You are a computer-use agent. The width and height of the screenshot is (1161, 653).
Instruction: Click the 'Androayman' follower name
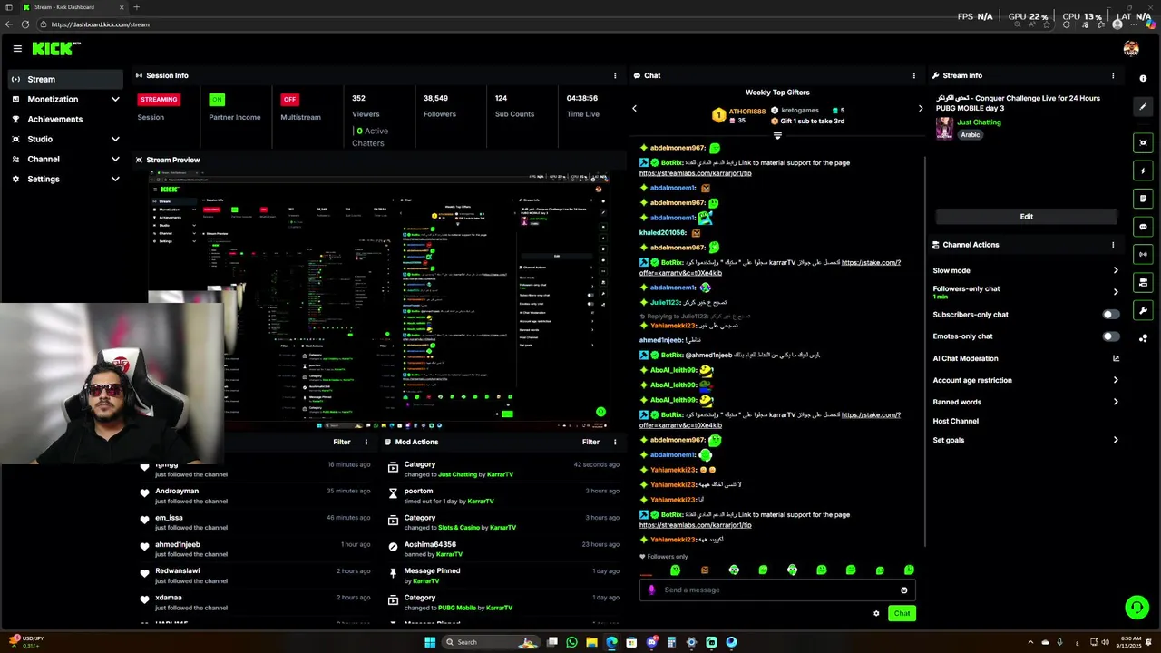[x=177, y=492]
